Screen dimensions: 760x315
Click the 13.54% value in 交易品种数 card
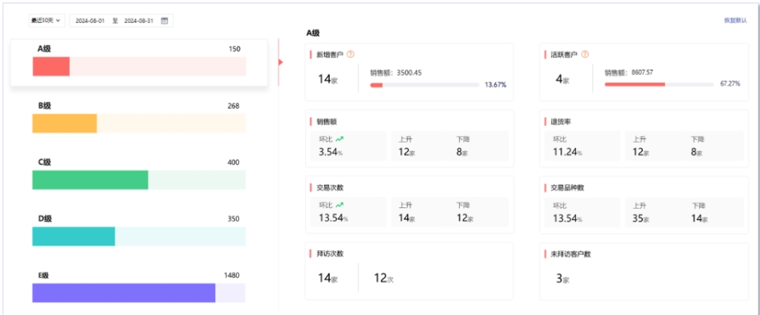coord(567,218)
